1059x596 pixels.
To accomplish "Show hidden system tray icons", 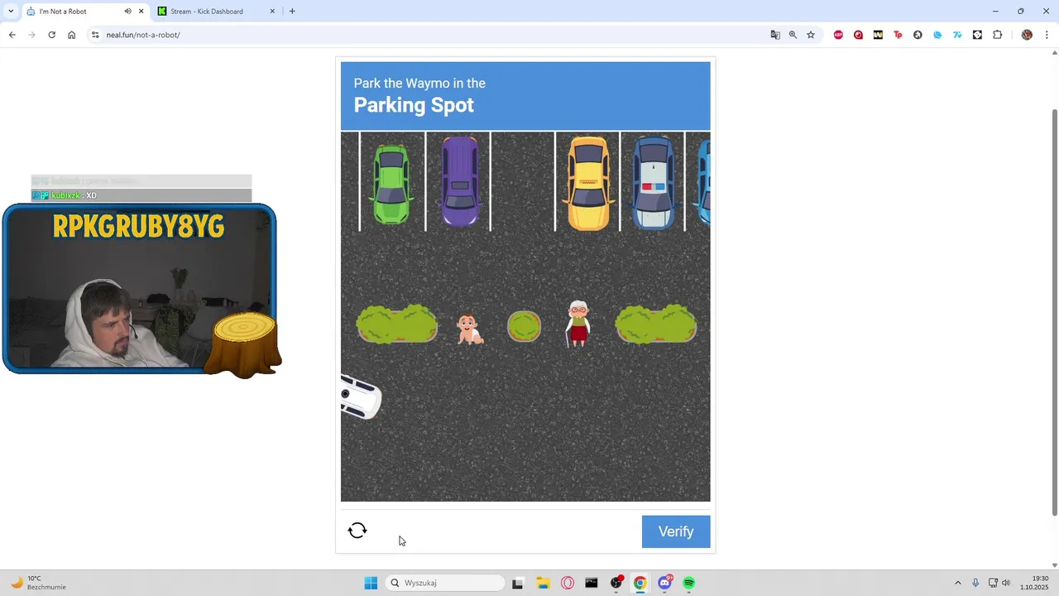I will point(958,583).
